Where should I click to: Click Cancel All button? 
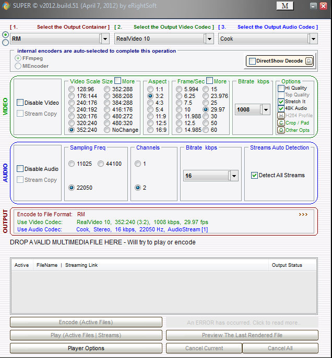pos(280,348)
